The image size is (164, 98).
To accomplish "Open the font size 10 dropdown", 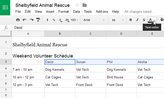I will [118, 20].
